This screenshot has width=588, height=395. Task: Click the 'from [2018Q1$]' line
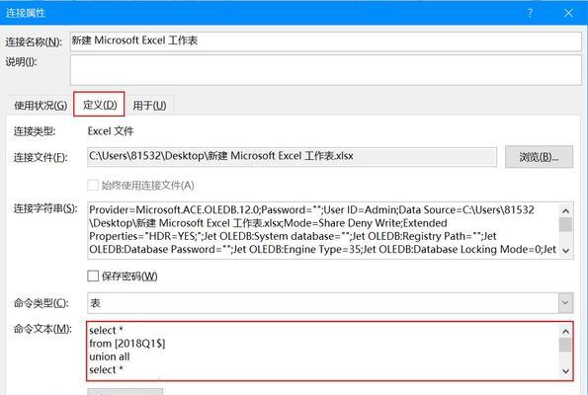tap(127, 344)
